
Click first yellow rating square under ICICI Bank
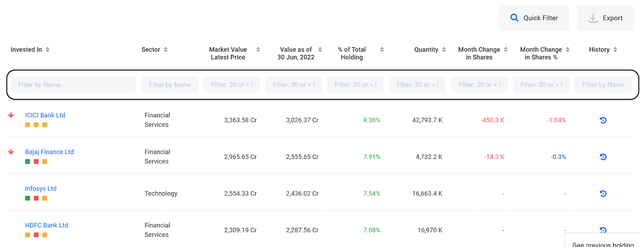pos(28,125)
